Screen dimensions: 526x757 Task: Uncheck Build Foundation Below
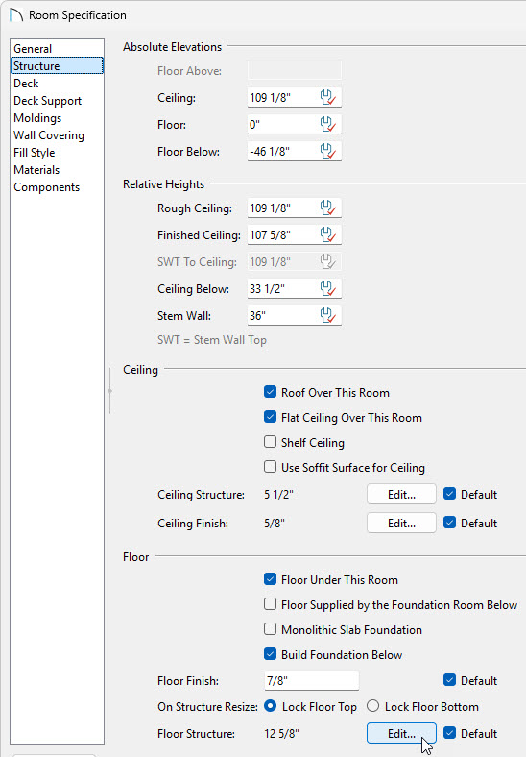[271, 654]
